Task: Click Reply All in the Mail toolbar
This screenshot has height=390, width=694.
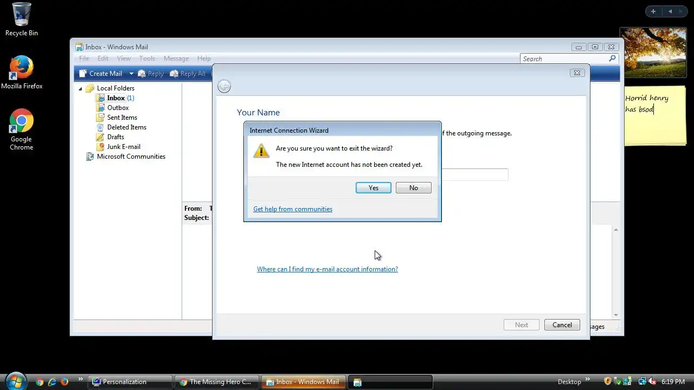Action: 188,74
